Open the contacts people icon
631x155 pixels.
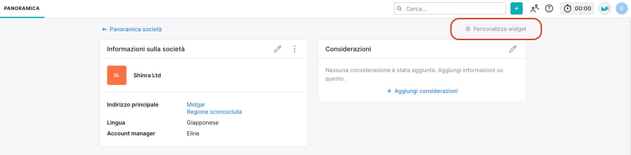point(535,8)
